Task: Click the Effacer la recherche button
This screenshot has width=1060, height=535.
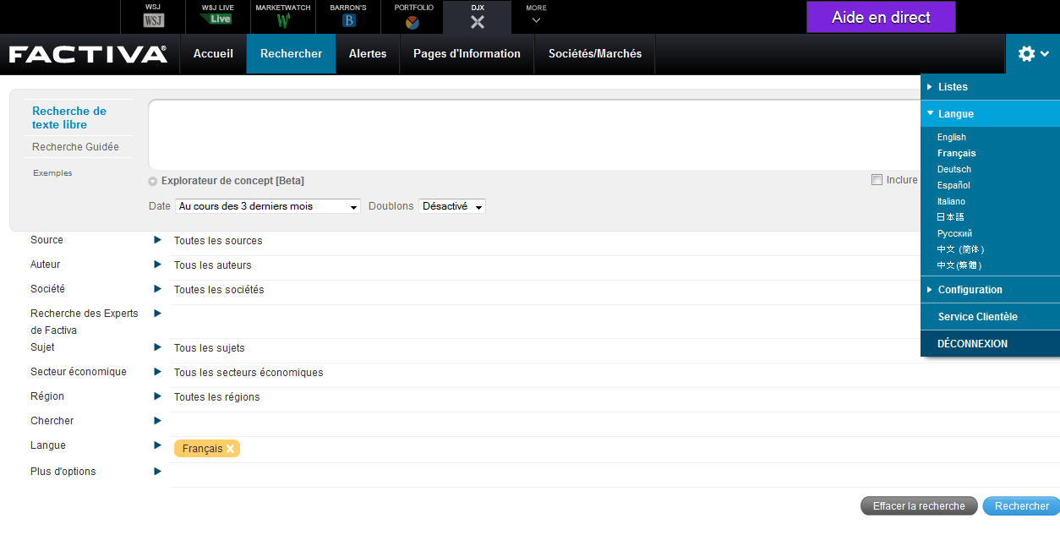Action: coord(919,506)
